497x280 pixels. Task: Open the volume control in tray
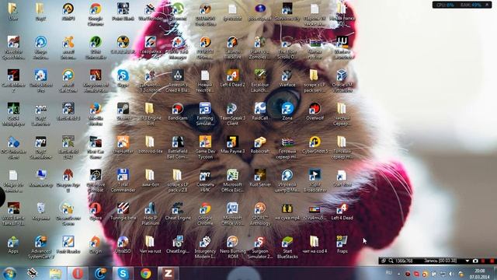tap(451, 274)
